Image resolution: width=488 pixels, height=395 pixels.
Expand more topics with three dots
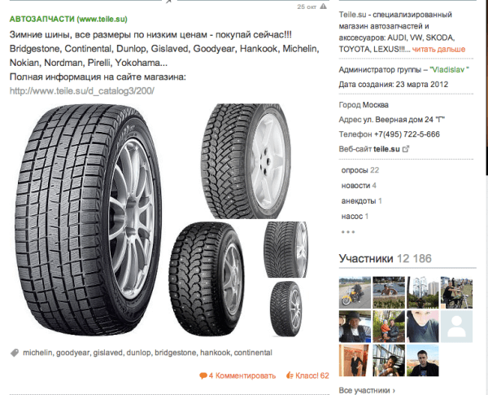[348, 232]
